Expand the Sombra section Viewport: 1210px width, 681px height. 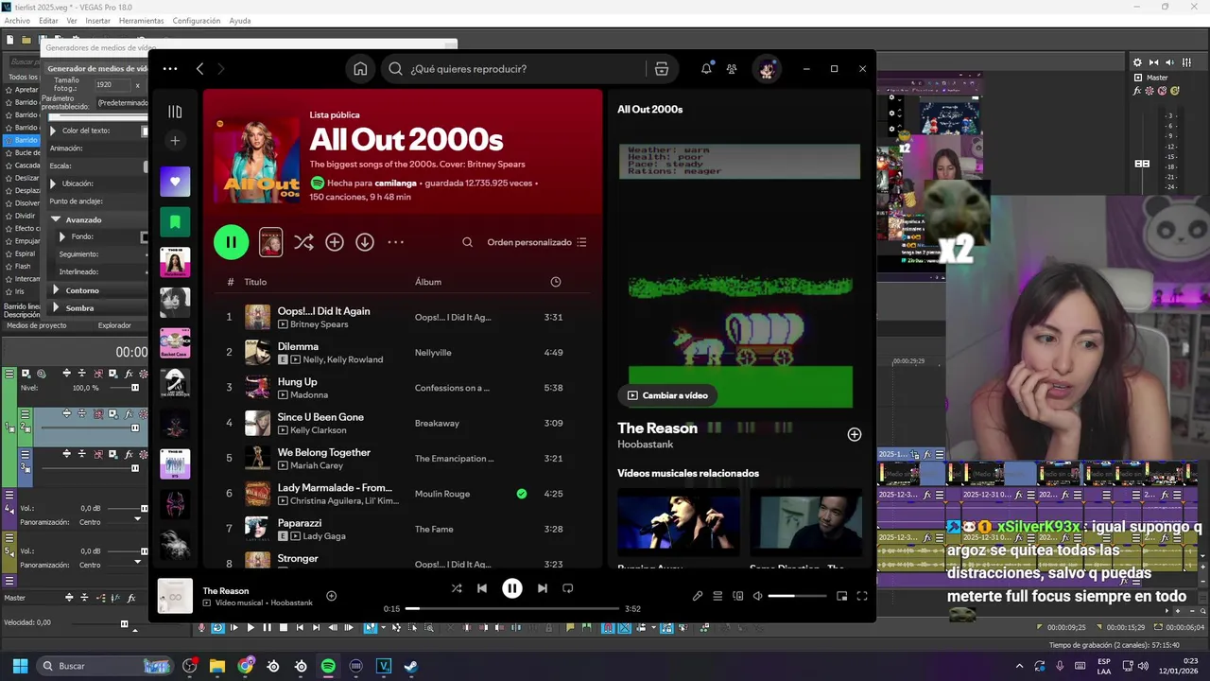click(56, 308)
